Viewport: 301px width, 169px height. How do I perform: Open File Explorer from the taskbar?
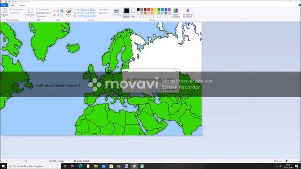(96, 166)
